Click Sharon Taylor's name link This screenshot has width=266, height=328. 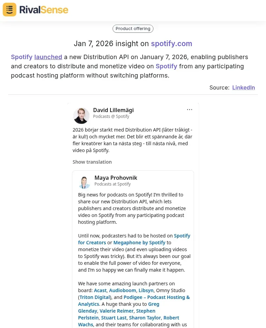click(145, 317)
